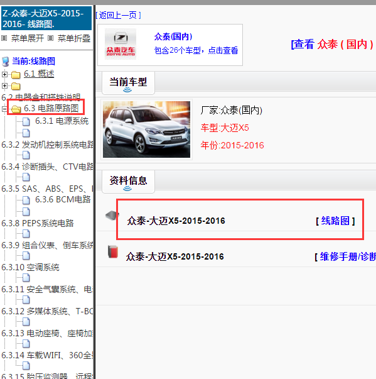
Task: Collapse the 6.3 电路原路图 node
Action: click(x=4, y=109)
